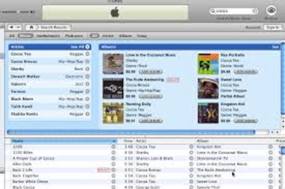Click arrow after Sweet Love in songs list
The width and height of the screenshot is (285, 189).
coord(270,181)
